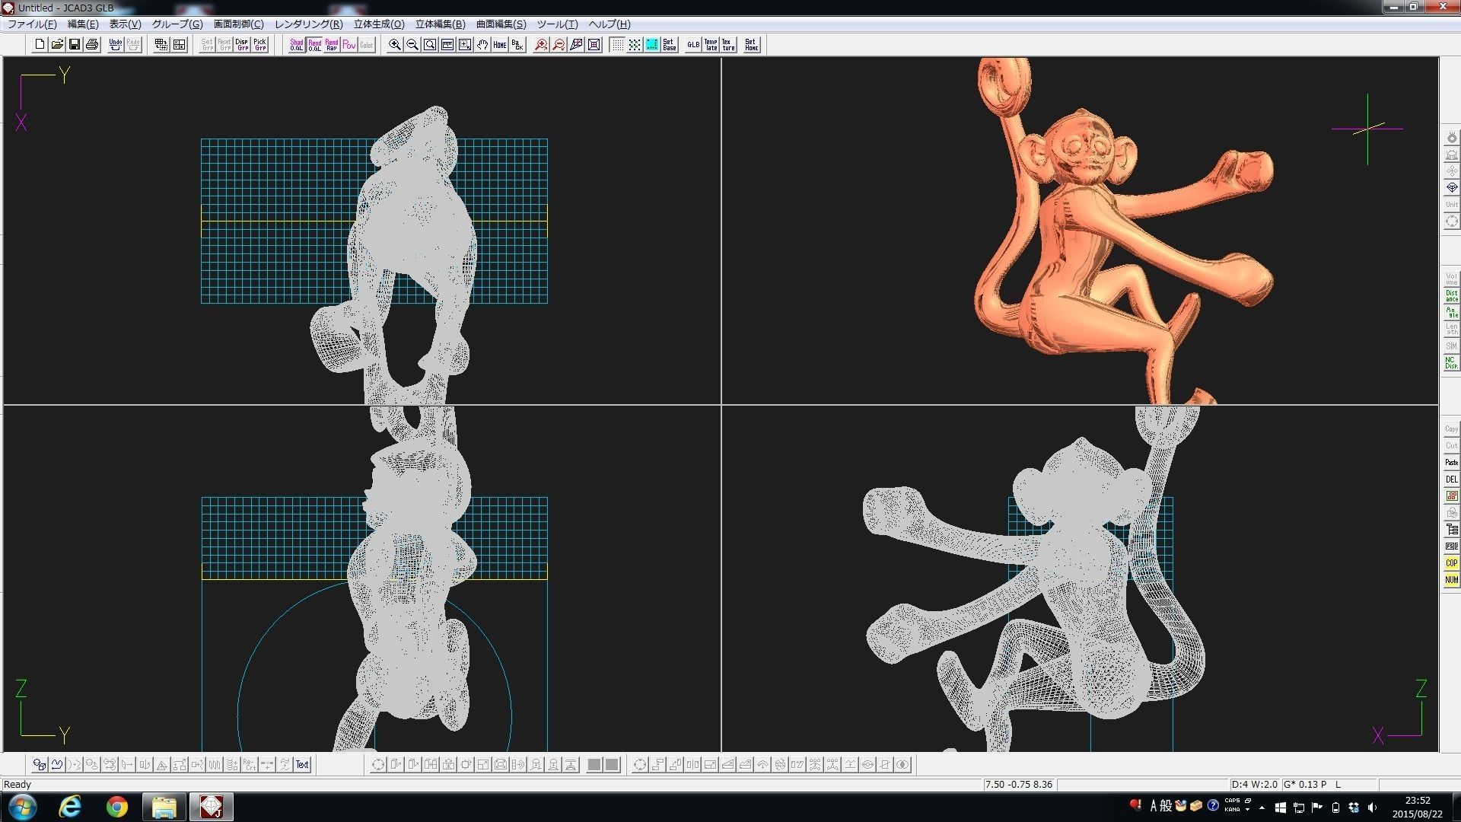The height and width of the screenshot is (822, 1461).
Task: Zoom in with the magnifier-plus icon
Action: point(395,45)
